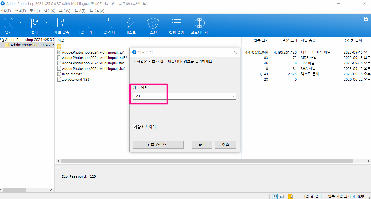Viewport: 371px width, 199px height.
Task: Sort by the 압축 크기 column header
Action: pyautogui.click(x=261, y=40)
